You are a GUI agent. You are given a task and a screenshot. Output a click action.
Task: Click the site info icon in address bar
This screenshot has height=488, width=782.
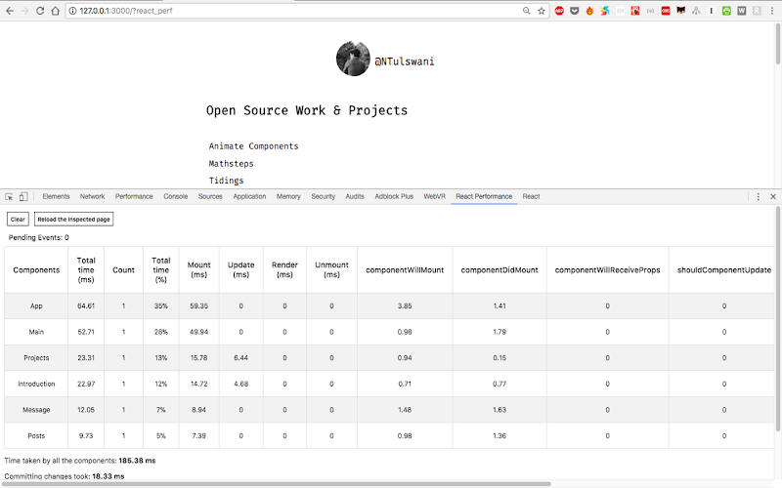(x=72, y=11)
